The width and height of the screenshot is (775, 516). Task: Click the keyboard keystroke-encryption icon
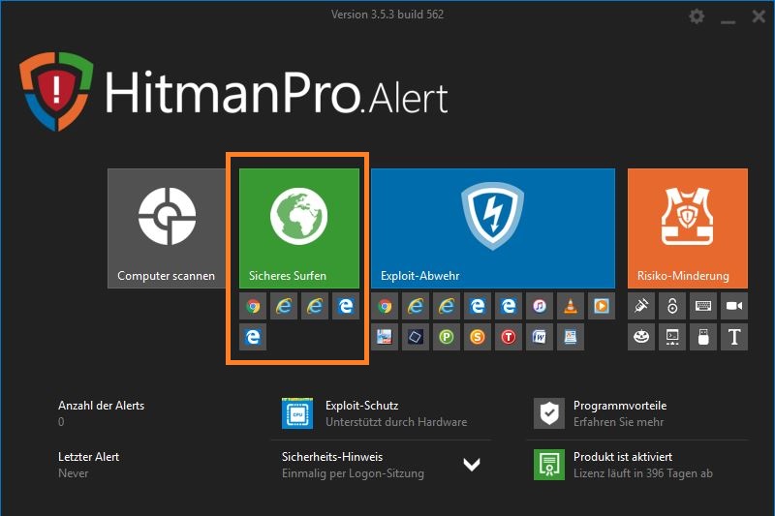click(x=703, y=306)
